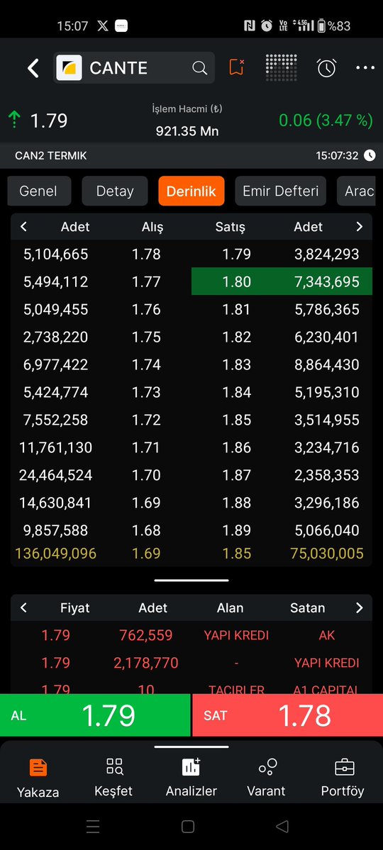
Task: Switch to the Genel tab
Action: point(39,191)
